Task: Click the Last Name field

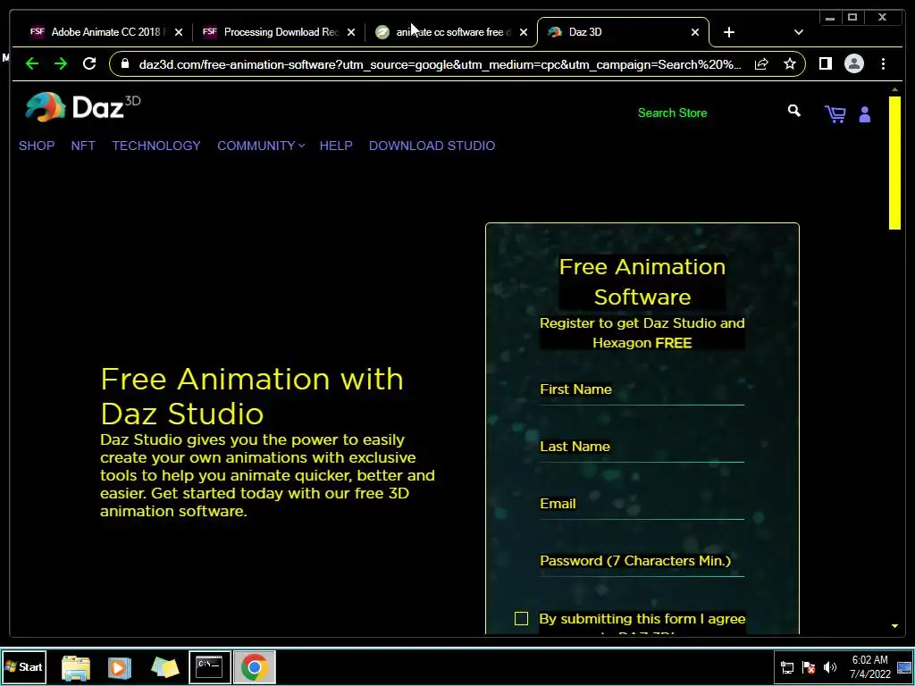Action: [642, 448]
